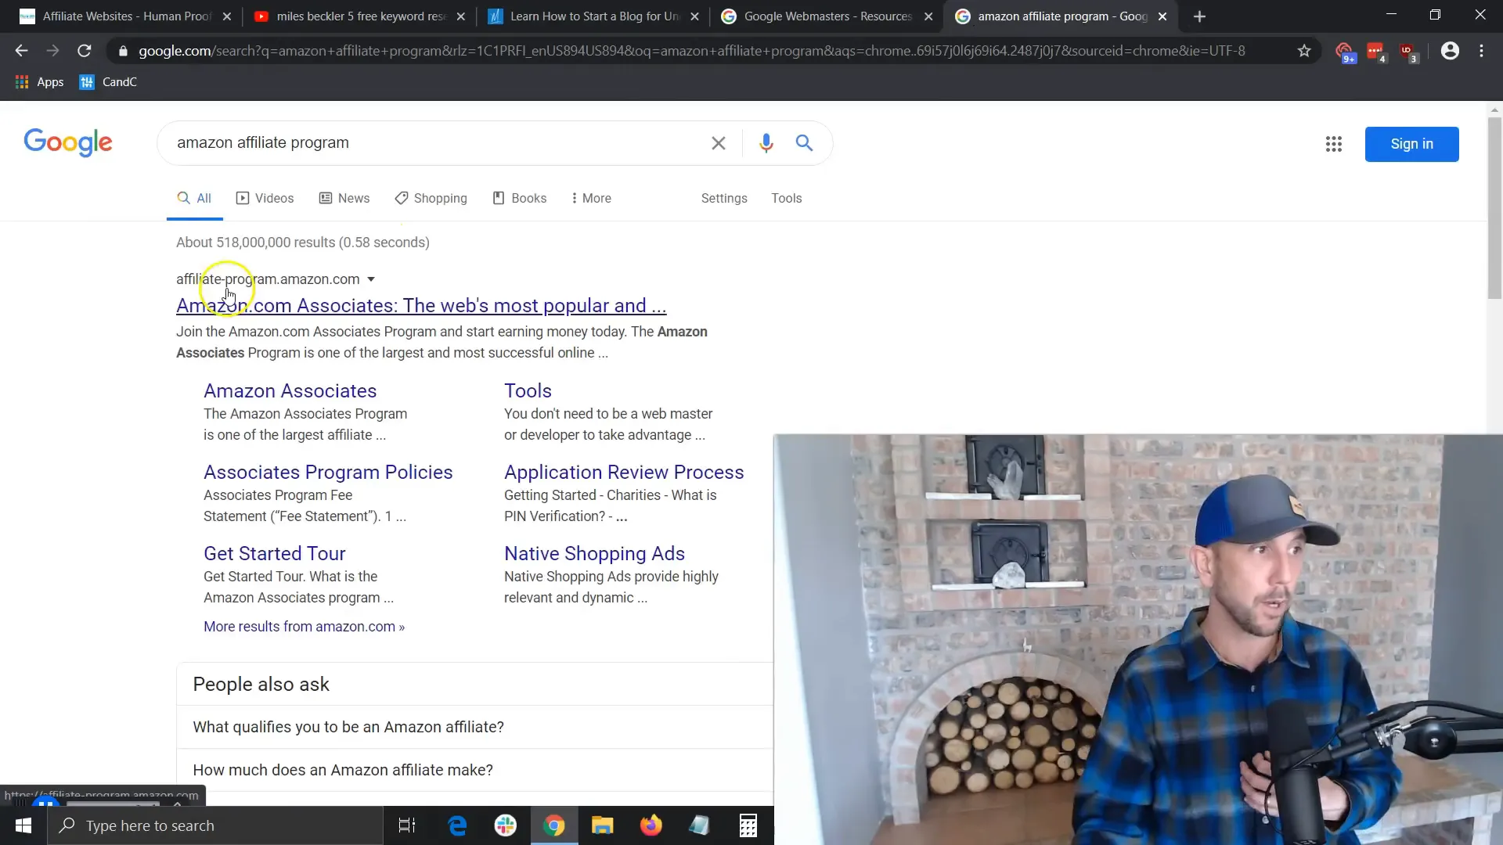Open the Application Review Process sitelink
Viewport: 1503px width, 845px height.
pos(624,473)
